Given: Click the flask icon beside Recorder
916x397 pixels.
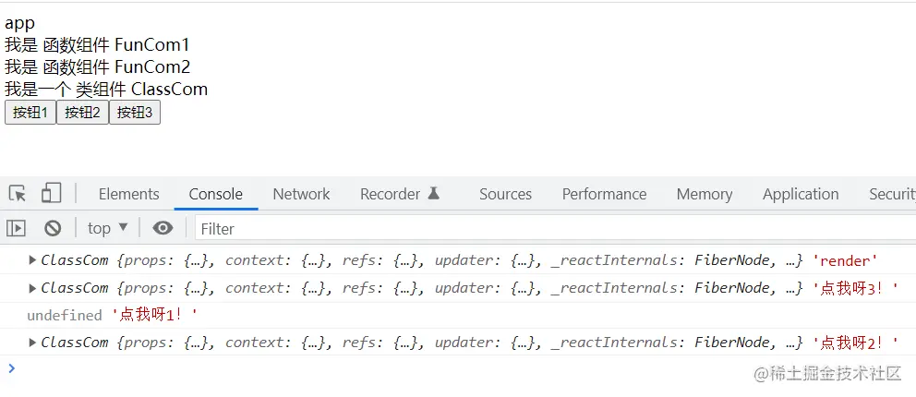Looking at the screenshot, I should coord(434,194).
